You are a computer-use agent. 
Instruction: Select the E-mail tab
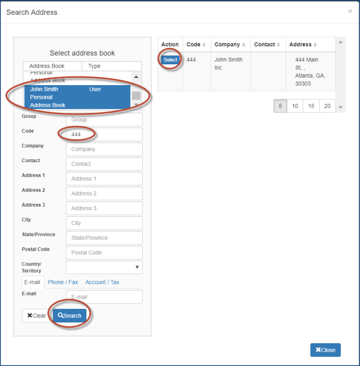coord(33,282)
